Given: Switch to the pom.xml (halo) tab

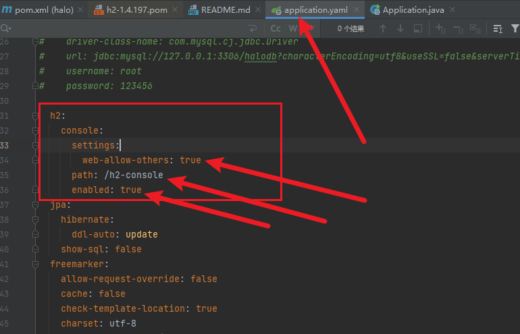Looking at the screenshot, I should coord(39,10).
